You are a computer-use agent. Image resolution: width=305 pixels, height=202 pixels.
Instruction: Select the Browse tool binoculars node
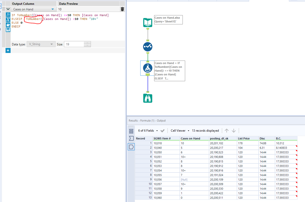[x=148, y=98]
